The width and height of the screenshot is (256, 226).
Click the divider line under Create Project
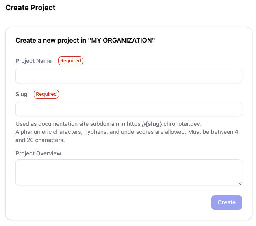point(128,20)
